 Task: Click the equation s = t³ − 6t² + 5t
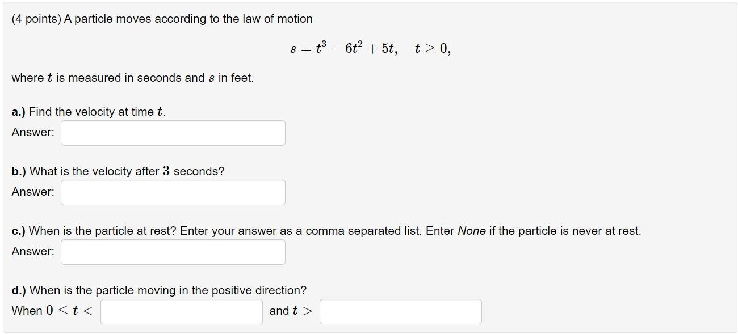click(344, 49)
